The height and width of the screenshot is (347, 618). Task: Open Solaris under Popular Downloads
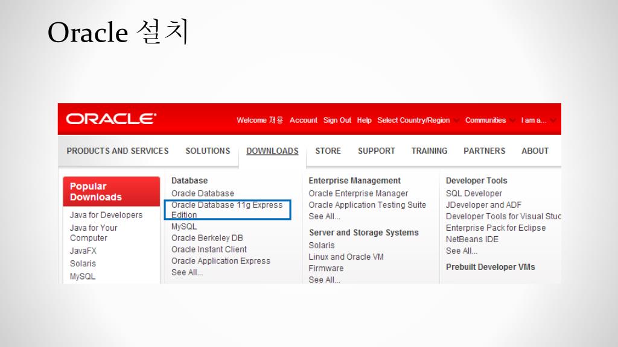pyautogui.click(x=83, y=263)
